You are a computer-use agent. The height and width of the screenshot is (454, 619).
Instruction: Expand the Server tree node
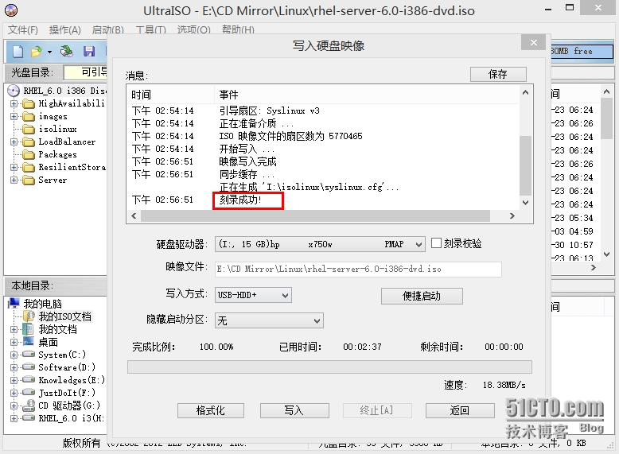[x=14, y=180]
